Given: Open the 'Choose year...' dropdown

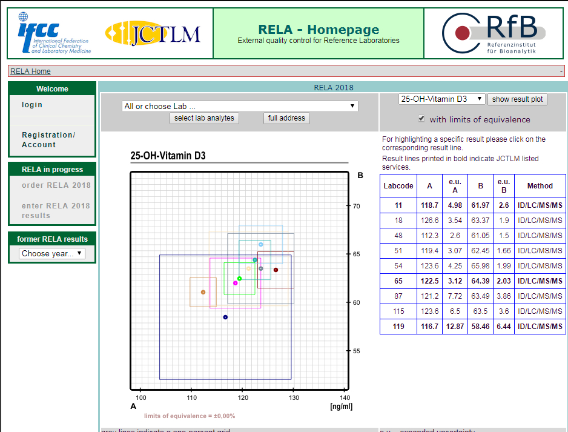Looking at the screenshot, I should pyautogui.click(x=52, y=253).
